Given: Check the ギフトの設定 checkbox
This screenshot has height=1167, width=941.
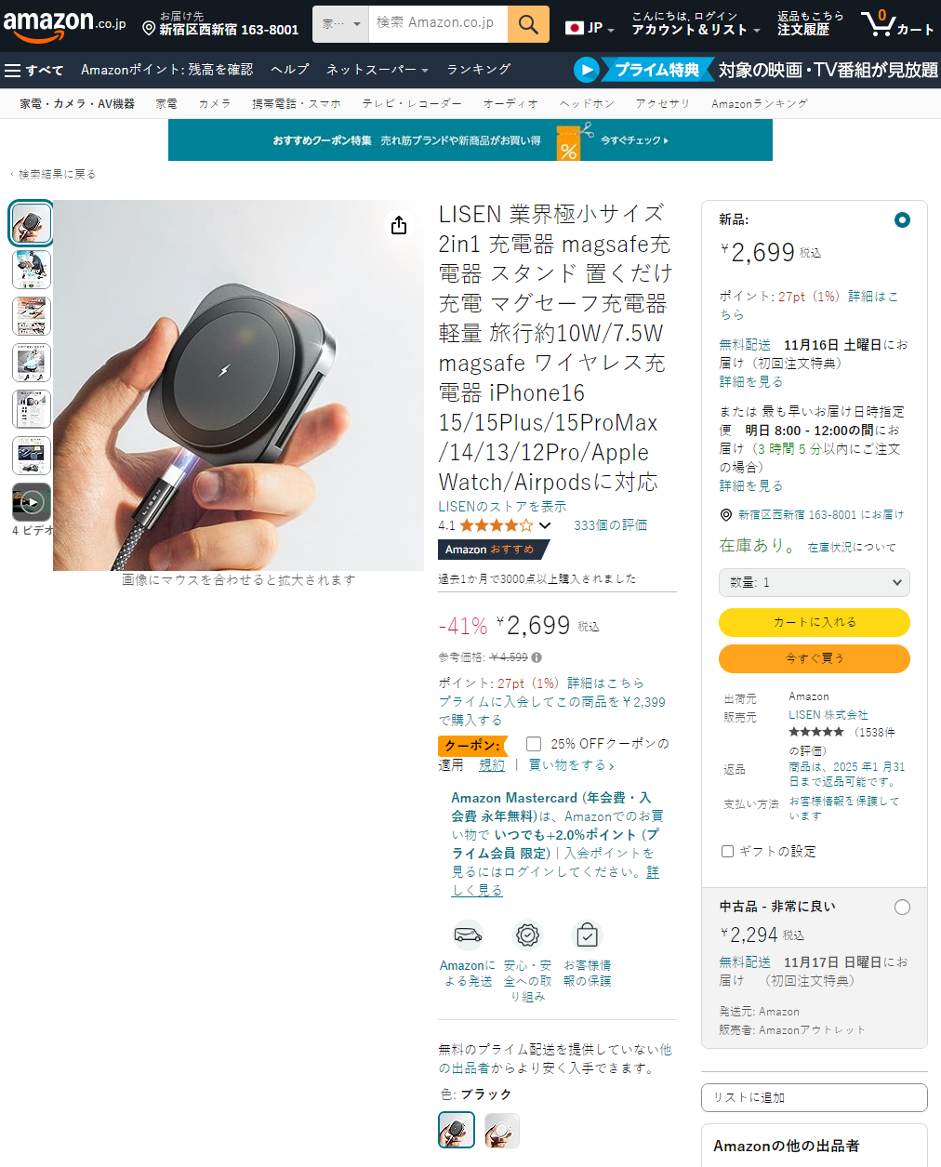Looking at the screenshot, I should pyautogui.click(x=728, y=851).
